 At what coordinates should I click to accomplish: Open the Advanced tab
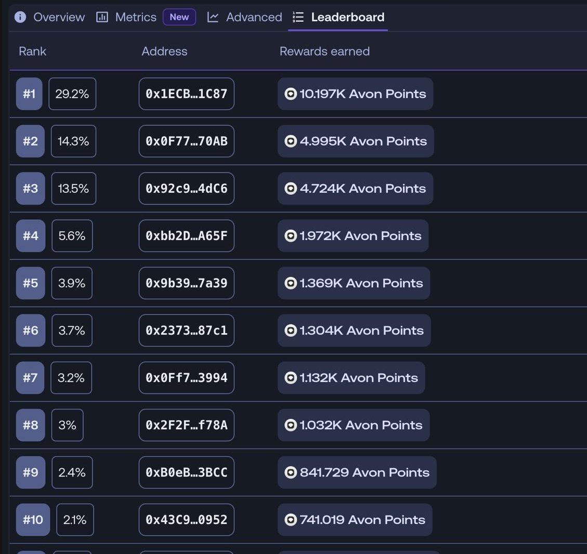pos(244,17)
